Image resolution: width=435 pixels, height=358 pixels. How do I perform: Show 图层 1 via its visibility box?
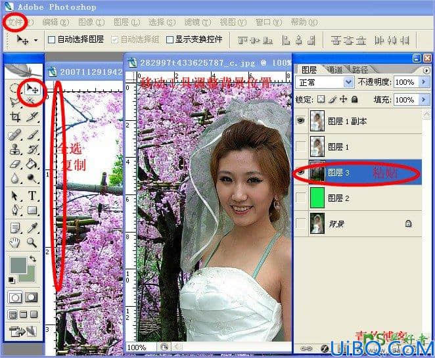click(x=301, y=146)
